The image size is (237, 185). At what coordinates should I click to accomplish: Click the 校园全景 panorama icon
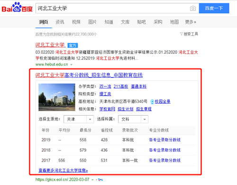152,102
